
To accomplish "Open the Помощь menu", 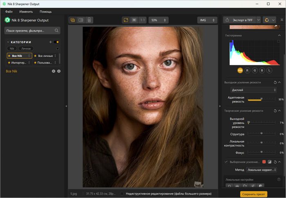I will [45, 11].
